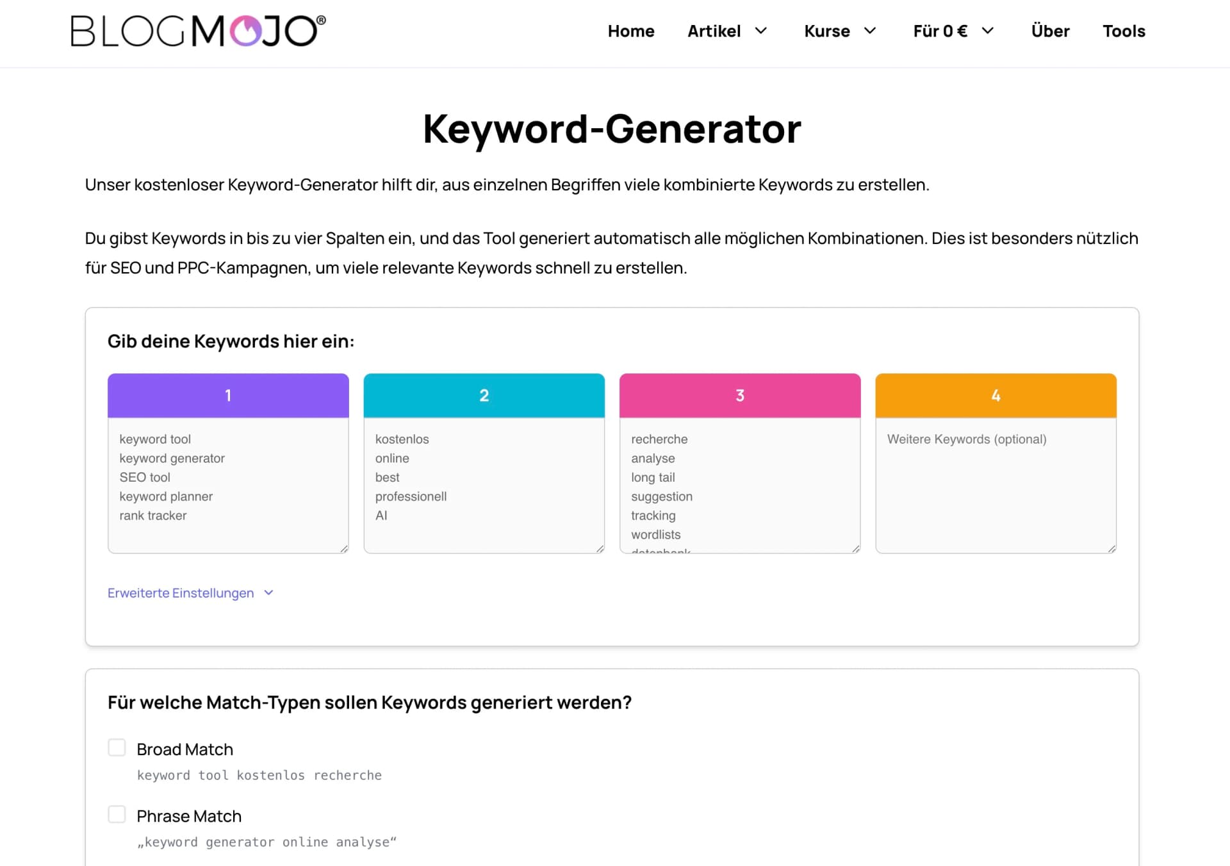1230x866 pixels.
Task: Click the orange column 4 header
Action: tap(996, 395)
